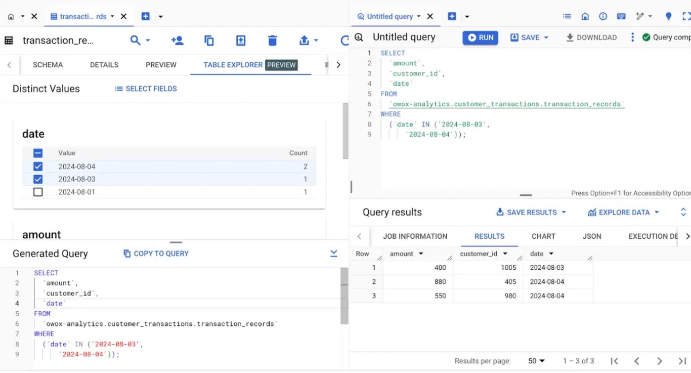This screenshot has width=691, height=373.
Task: Check the 2024-08-01 date value
Action: pyautogui.click(x=38, y=192)
